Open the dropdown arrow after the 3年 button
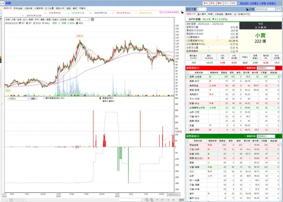Image resolution: width=283 pixels, height=202 pixels. pos(177,200)
